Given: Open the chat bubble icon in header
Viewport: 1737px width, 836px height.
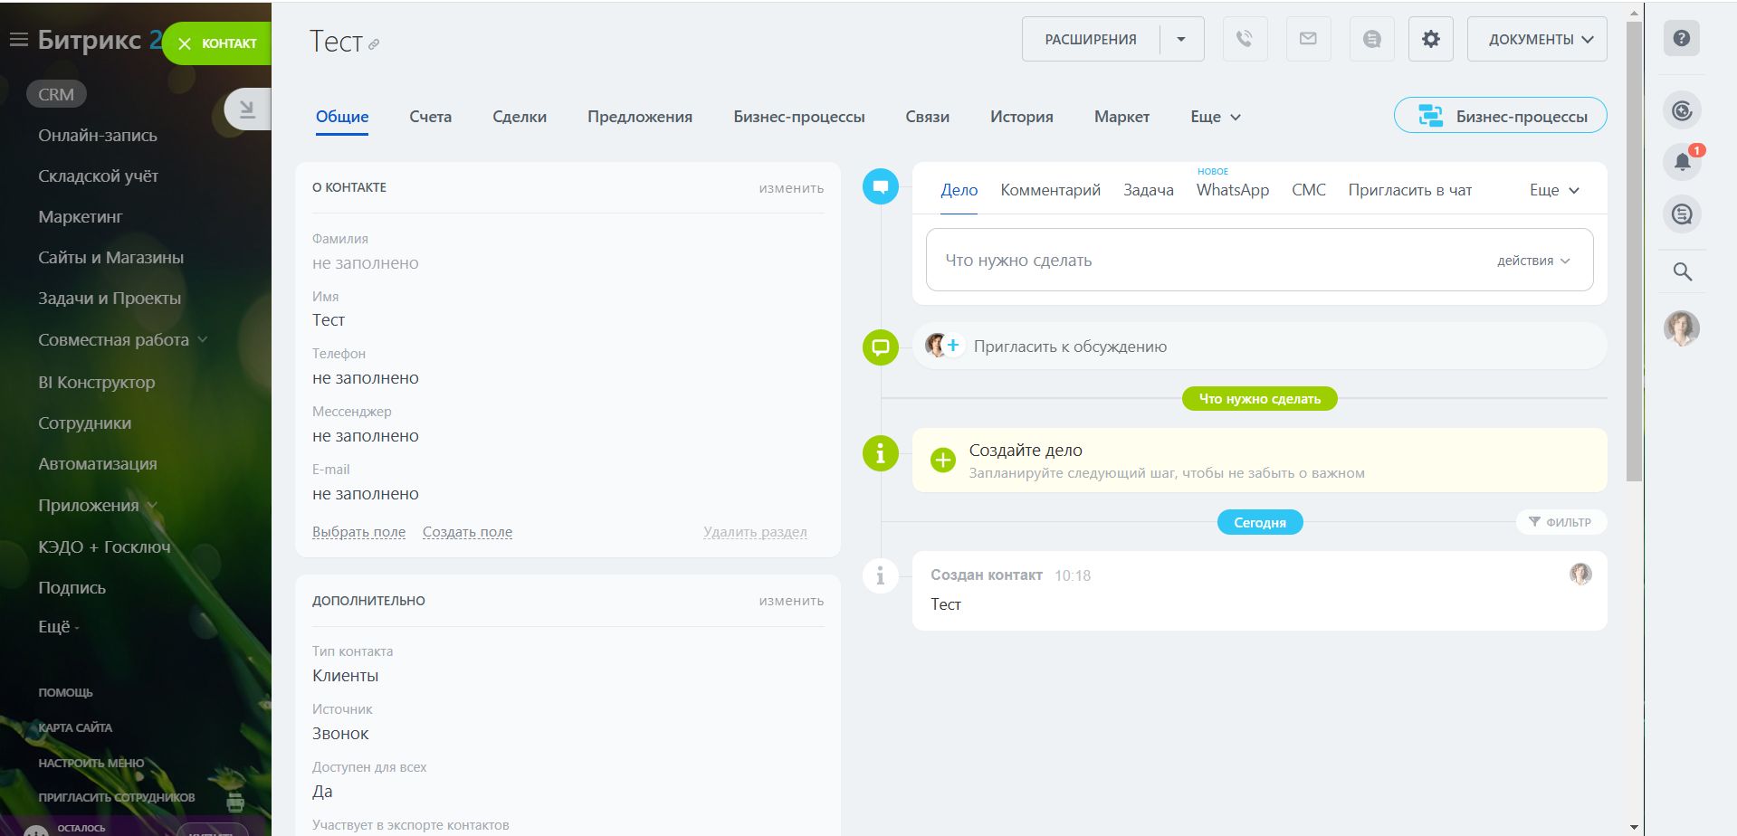Looking at the screenshot, I should pyautogui.click(x=1371, y=39).
